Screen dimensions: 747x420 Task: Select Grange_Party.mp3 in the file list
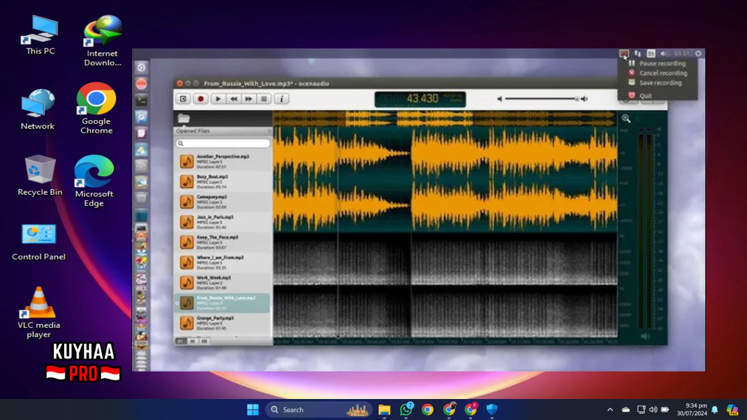click(x=223, y=323)
